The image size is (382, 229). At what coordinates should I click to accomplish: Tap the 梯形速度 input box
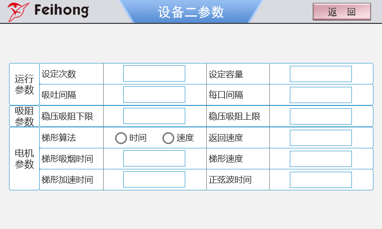[x=320, y=158]
